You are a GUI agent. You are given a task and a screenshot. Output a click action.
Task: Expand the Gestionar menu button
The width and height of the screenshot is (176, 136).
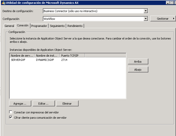pyautogui.click(x=163, y=19)
